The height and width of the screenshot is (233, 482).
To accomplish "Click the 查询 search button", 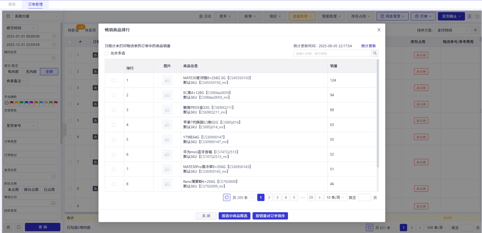I will tap(43, 227).
